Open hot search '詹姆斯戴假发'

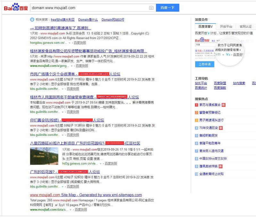coord(208,136)
